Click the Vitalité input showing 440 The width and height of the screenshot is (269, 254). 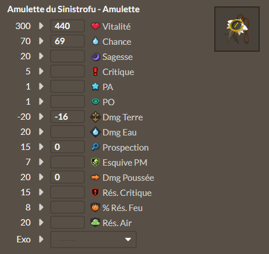68,26
